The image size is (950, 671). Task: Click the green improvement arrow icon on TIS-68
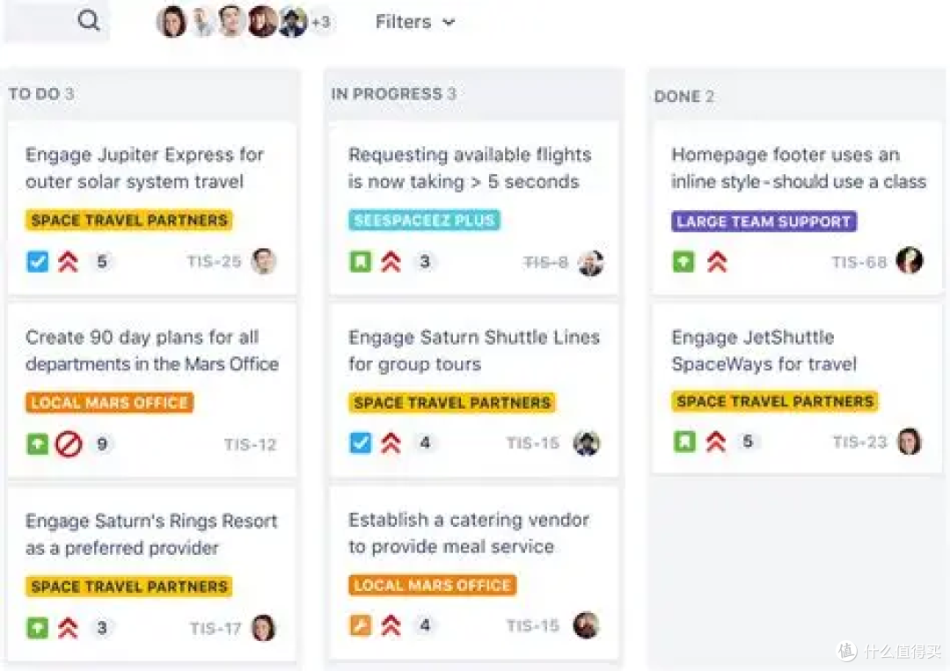pyautogui.click(x=683, y=262)
